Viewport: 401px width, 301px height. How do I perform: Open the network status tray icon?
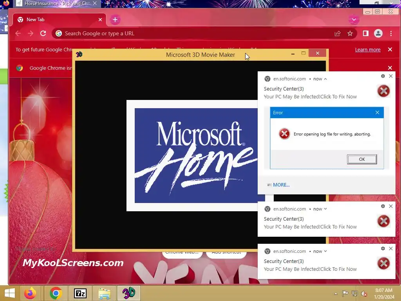355,293
